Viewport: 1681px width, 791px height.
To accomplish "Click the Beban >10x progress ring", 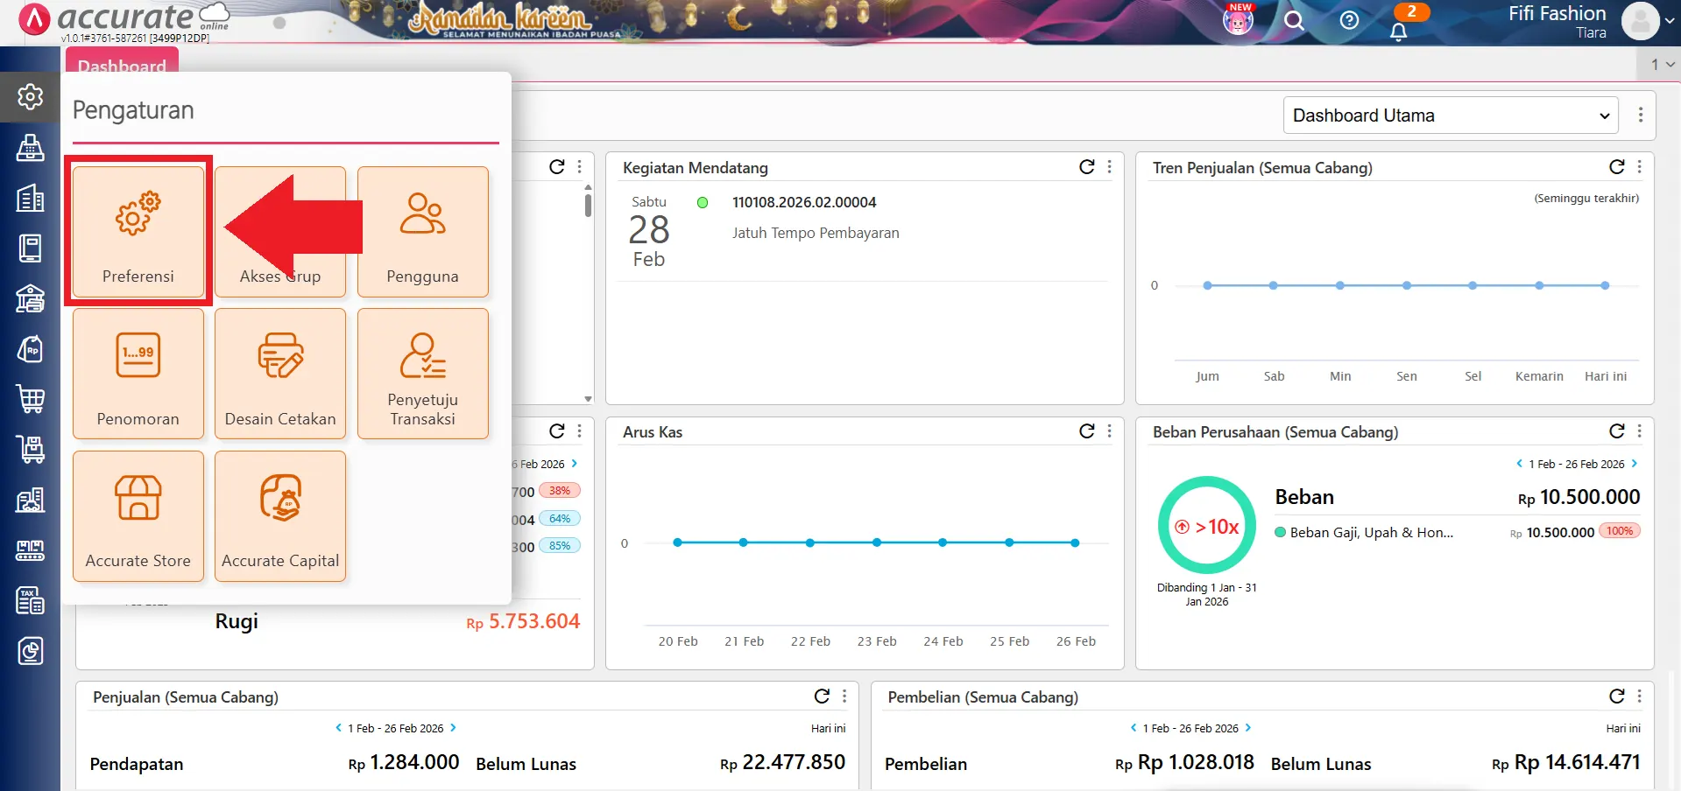I will (1207, 525).
